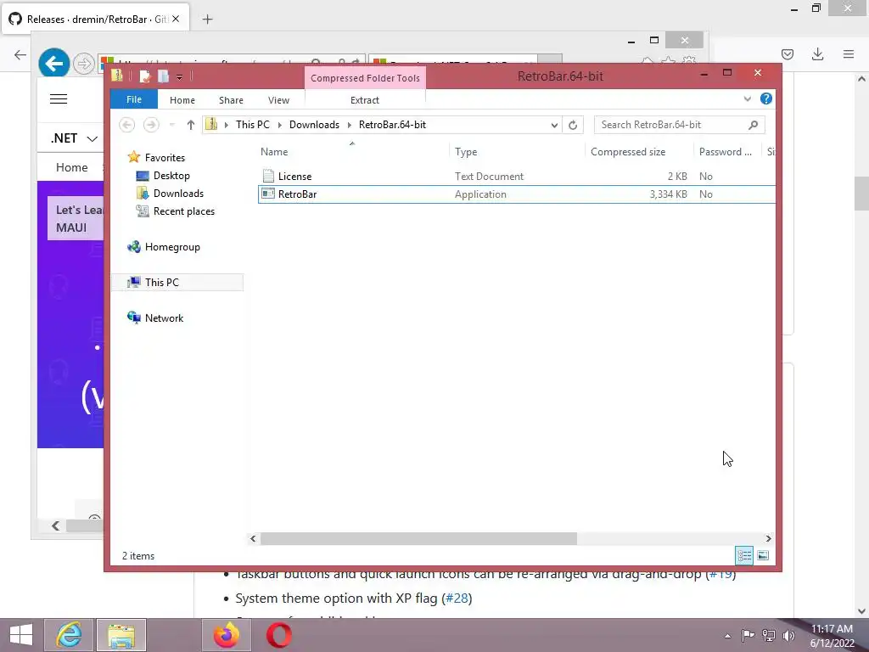Click the Explorer Forward navigation arrow
The width and height of the screenshot is (869, 652).
151,125
